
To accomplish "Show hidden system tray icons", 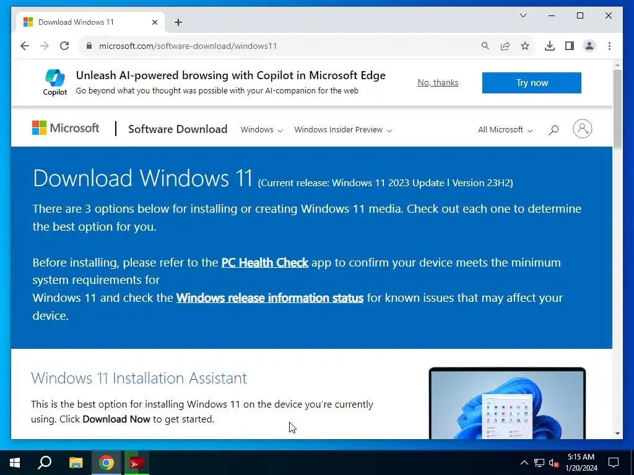I will click(x=524, y=463).
